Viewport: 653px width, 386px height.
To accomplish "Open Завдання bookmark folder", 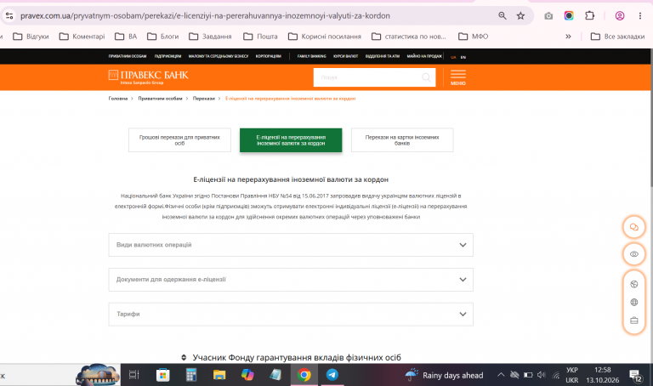I will 210,37.
